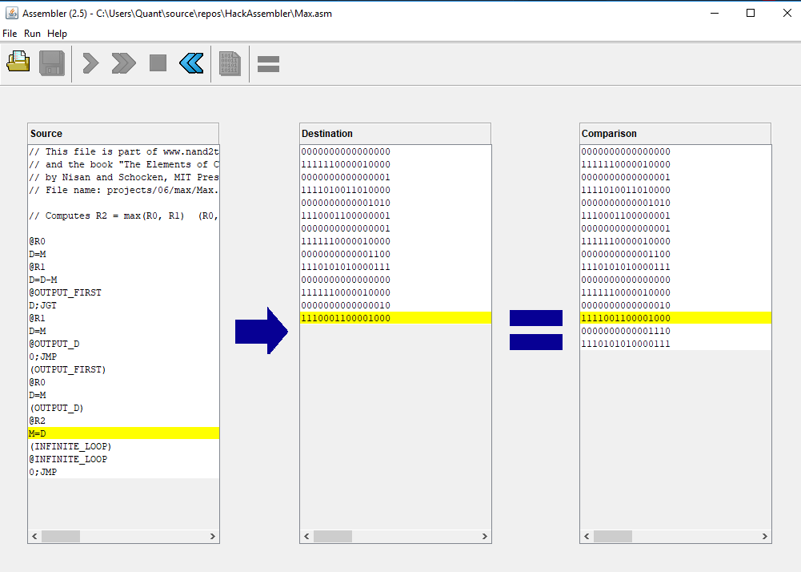Click the Source panel right scroll arrow

[212, 537]
